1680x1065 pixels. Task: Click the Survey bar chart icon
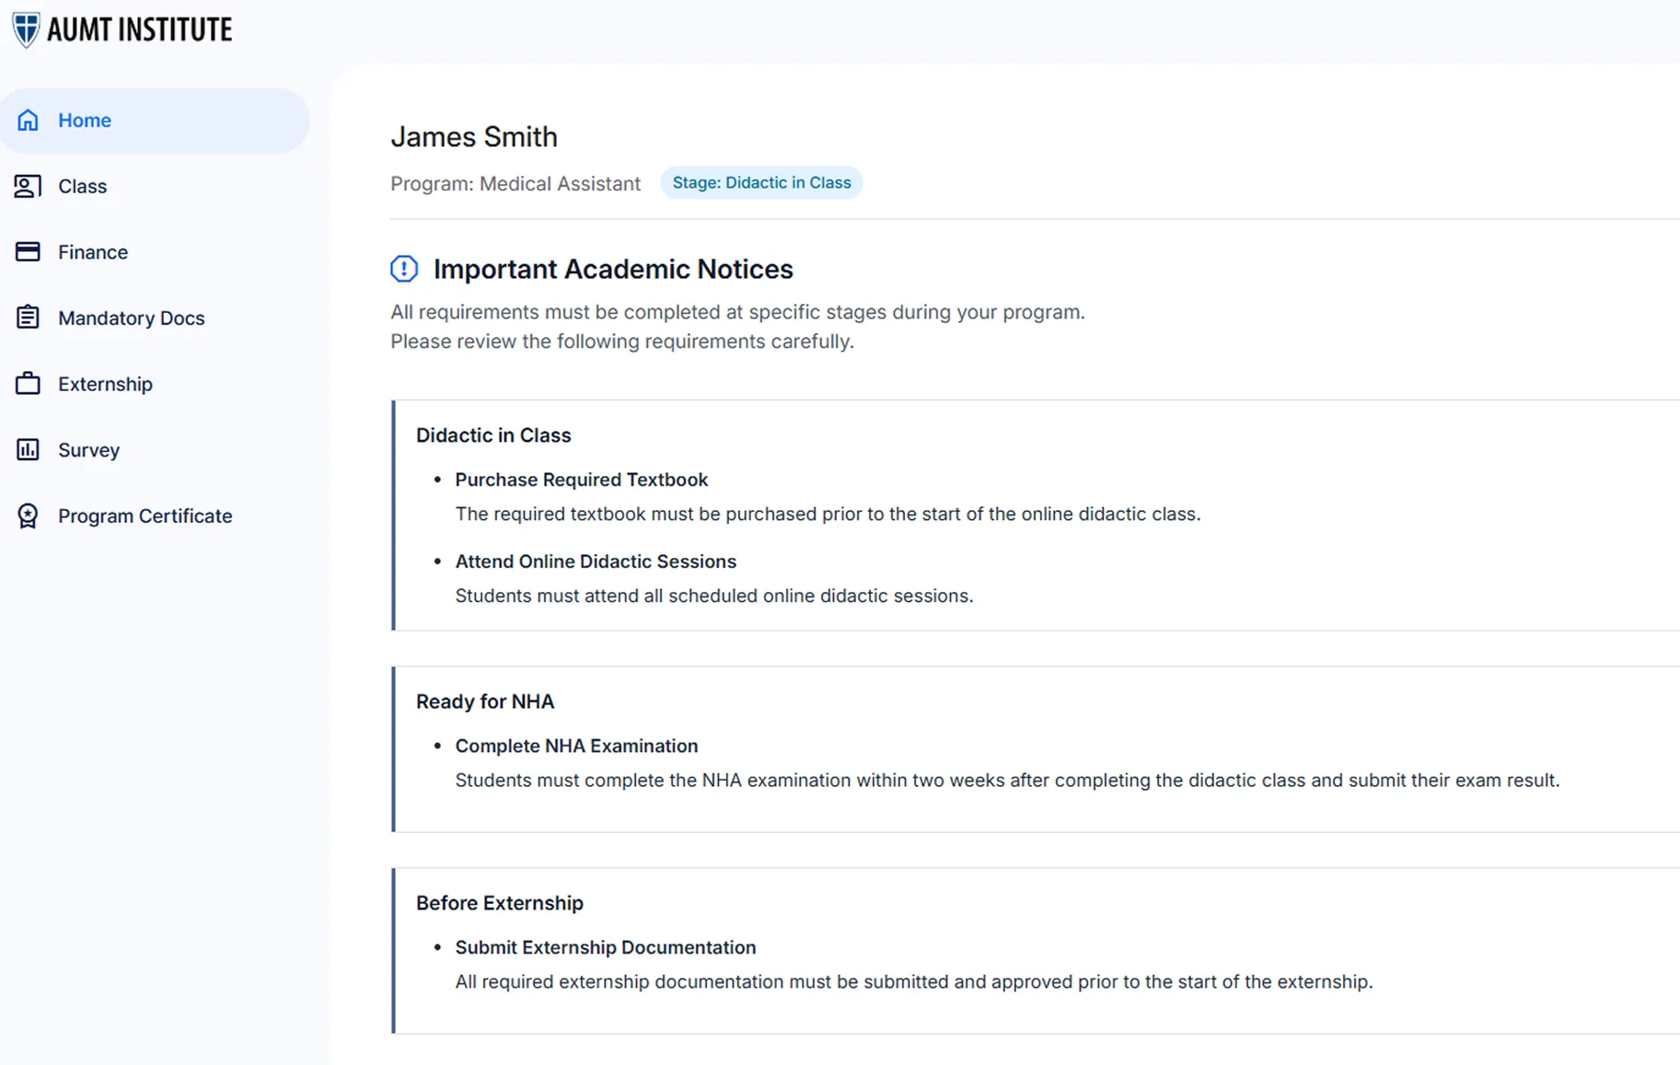tap(28, 450)
